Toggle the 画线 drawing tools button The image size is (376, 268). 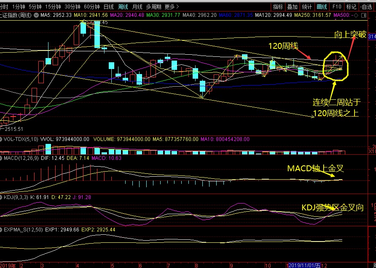pyautogui.click(x=322, y=7)
